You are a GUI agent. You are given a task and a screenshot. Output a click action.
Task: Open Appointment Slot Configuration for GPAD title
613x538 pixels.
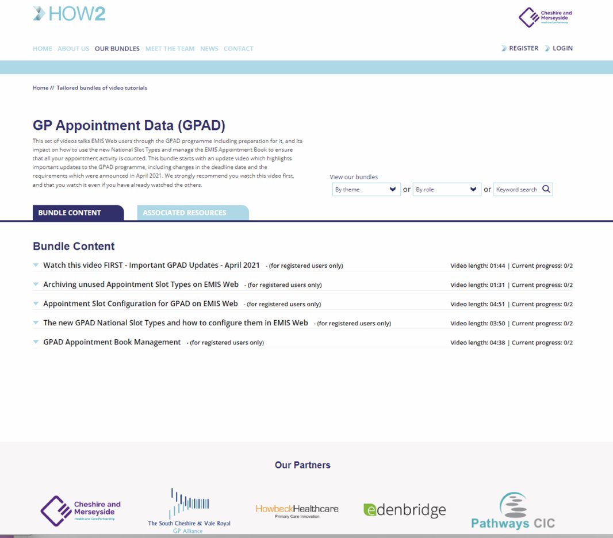[140, 303]
